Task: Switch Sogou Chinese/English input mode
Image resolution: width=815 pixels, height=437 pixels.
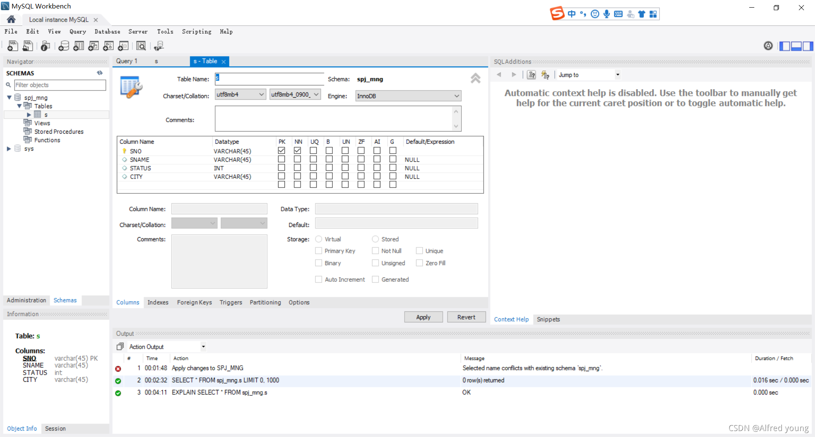Action: pyautogui.click(x=572, y=14)
